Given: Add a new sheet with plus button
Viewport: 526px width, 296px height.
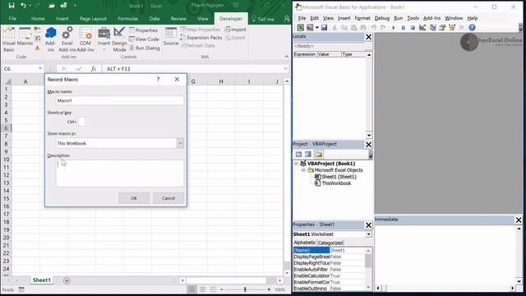Looking at the screenshot, I should [67, 280].
